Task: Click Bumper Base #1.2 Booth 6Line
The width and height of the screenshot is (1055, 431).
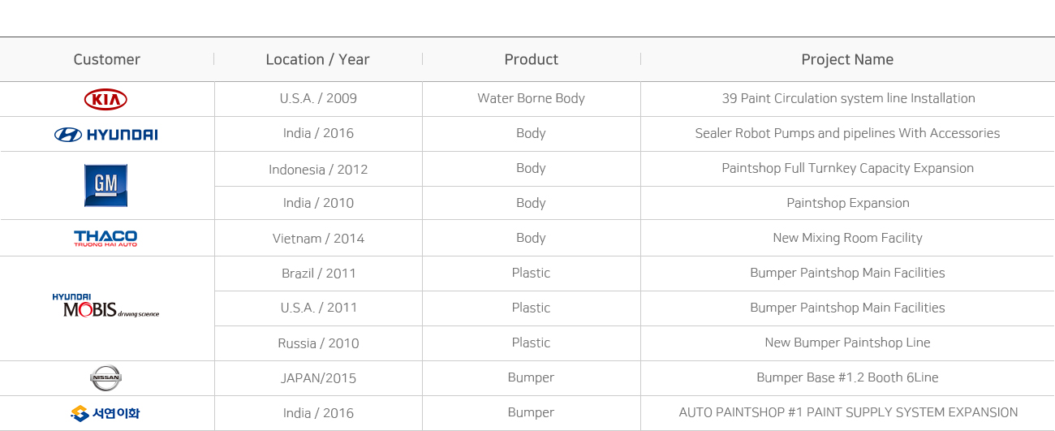Action: tap(847, 377)
